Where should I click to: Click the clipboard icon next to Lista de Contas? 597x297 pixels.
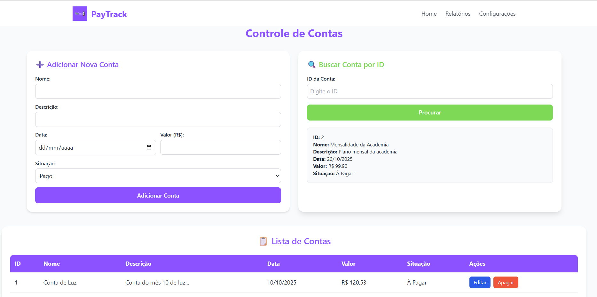(263, 241)
